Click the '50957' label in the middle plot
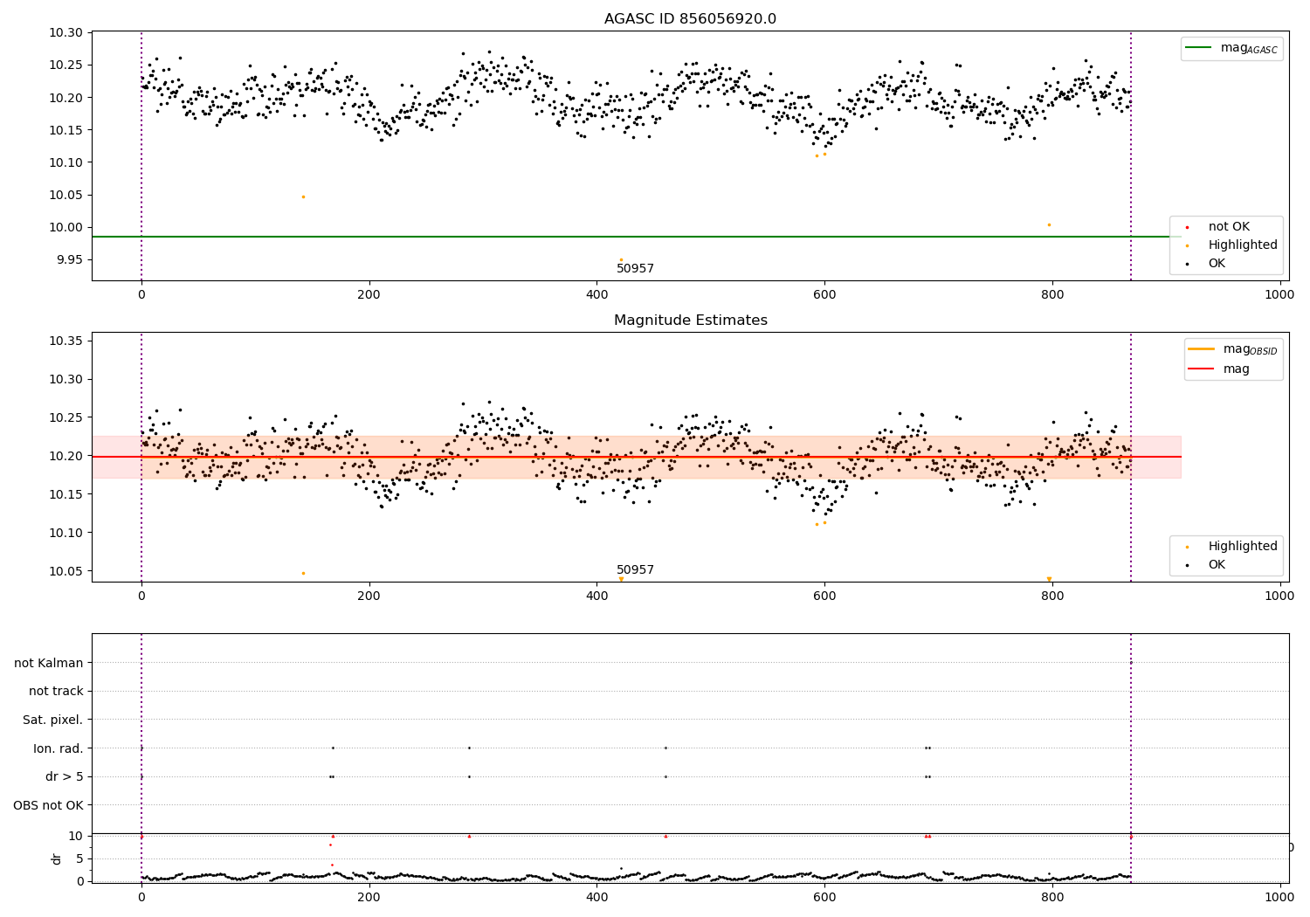This screenshot has height=917, width=1310. point(635,570)
